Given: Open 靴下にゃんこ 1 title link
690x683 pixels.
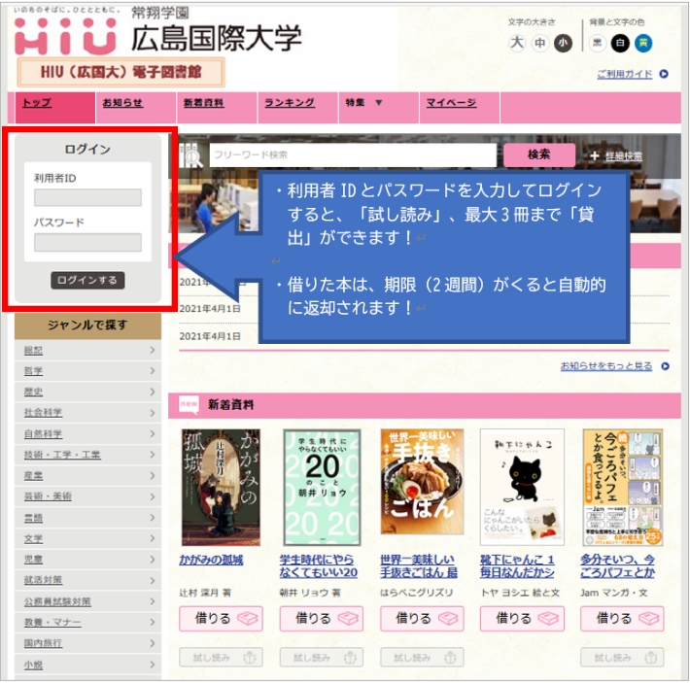Looking at the screenshot, I should click(x=517, y=566).
